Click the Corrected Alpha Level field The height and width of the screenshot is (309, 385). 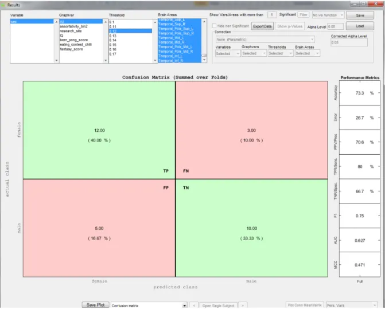349,42
